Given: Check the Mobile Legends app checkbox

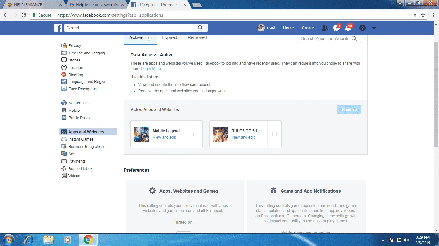Looking at the screenshot, I should (x=196, y=134).
